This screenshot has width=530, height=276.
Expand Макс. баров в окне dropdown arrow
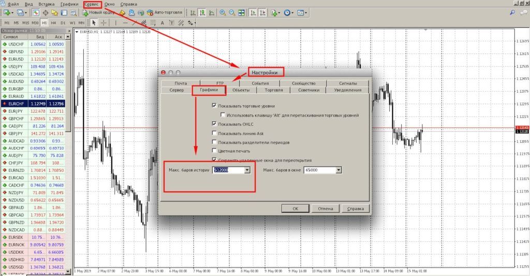(338, 170)
